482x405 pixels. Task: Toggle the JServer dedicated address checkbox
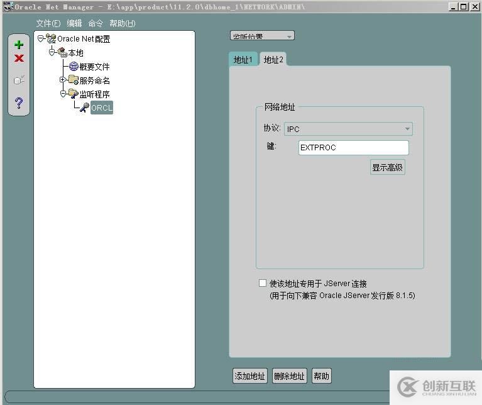click(262, 283)
